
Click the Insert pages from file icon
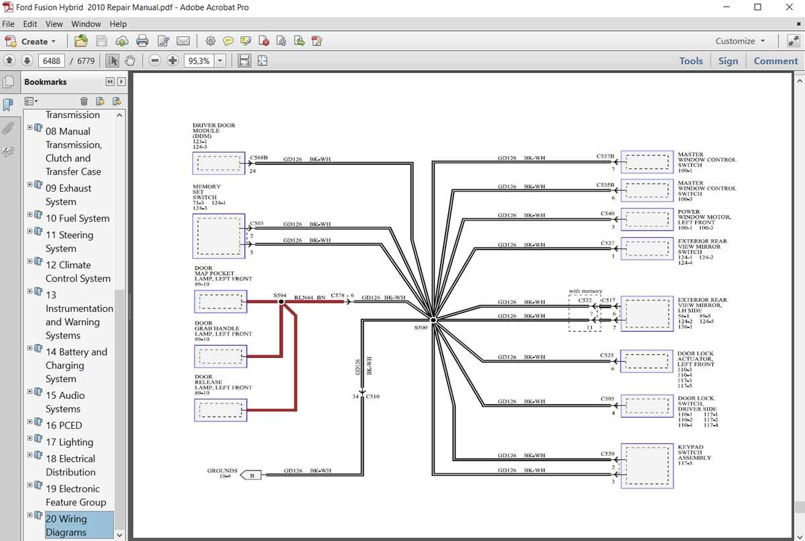[282, 41]
